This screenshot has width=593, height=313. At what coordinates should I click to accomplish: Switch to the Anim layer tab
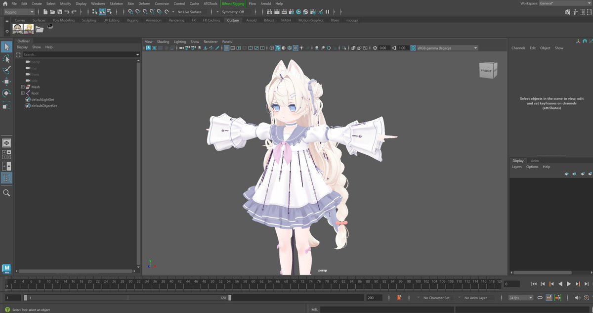point(535,161)
